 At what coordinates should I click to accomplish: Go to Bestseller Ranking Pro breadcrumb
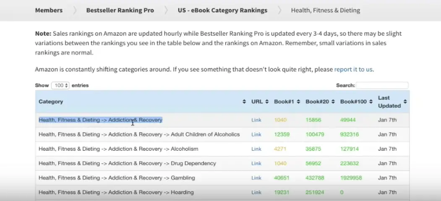click(x=120, y=10)
